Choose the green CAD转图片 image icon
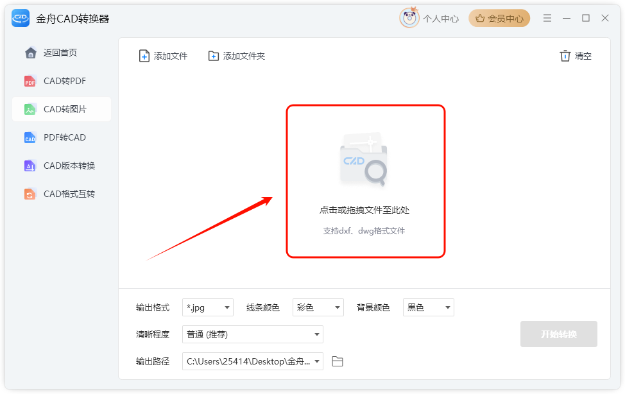This screenshot has height=394, width=625. click(30, 109)
